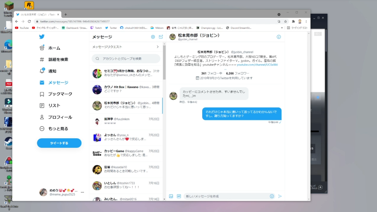Open conversation with カワノ Hit Box Kawano
The image size is (377, 212).
pos(126,89)
